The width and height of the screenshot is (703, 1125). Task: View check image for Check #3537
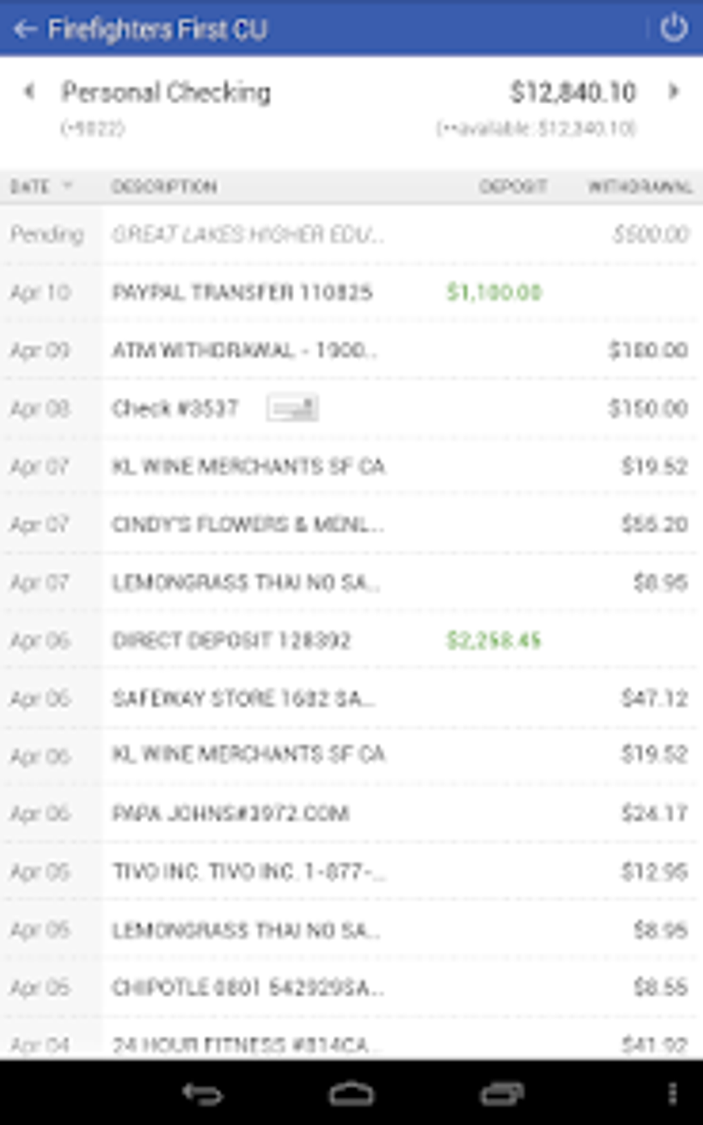point(292,408)
